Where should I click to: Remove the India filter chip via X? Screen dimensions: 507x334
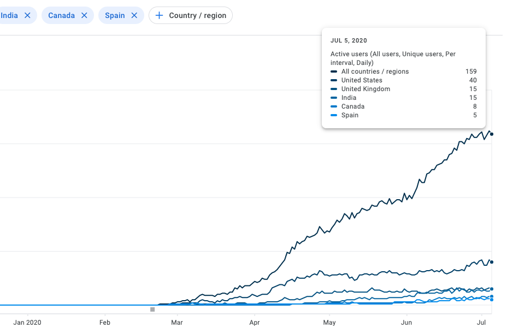(x=27, y=15)
